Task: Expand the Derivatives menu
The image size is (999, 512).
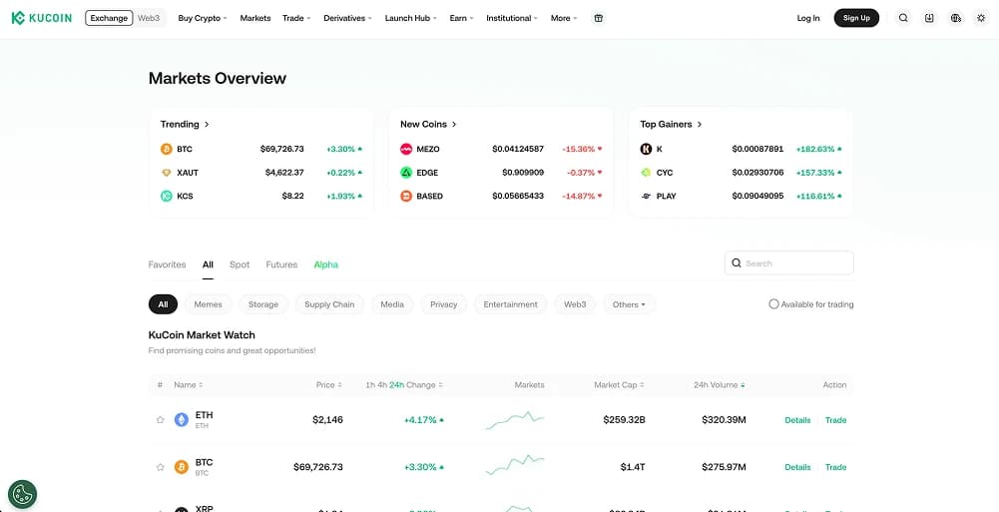Action: [x=348, y=18]
